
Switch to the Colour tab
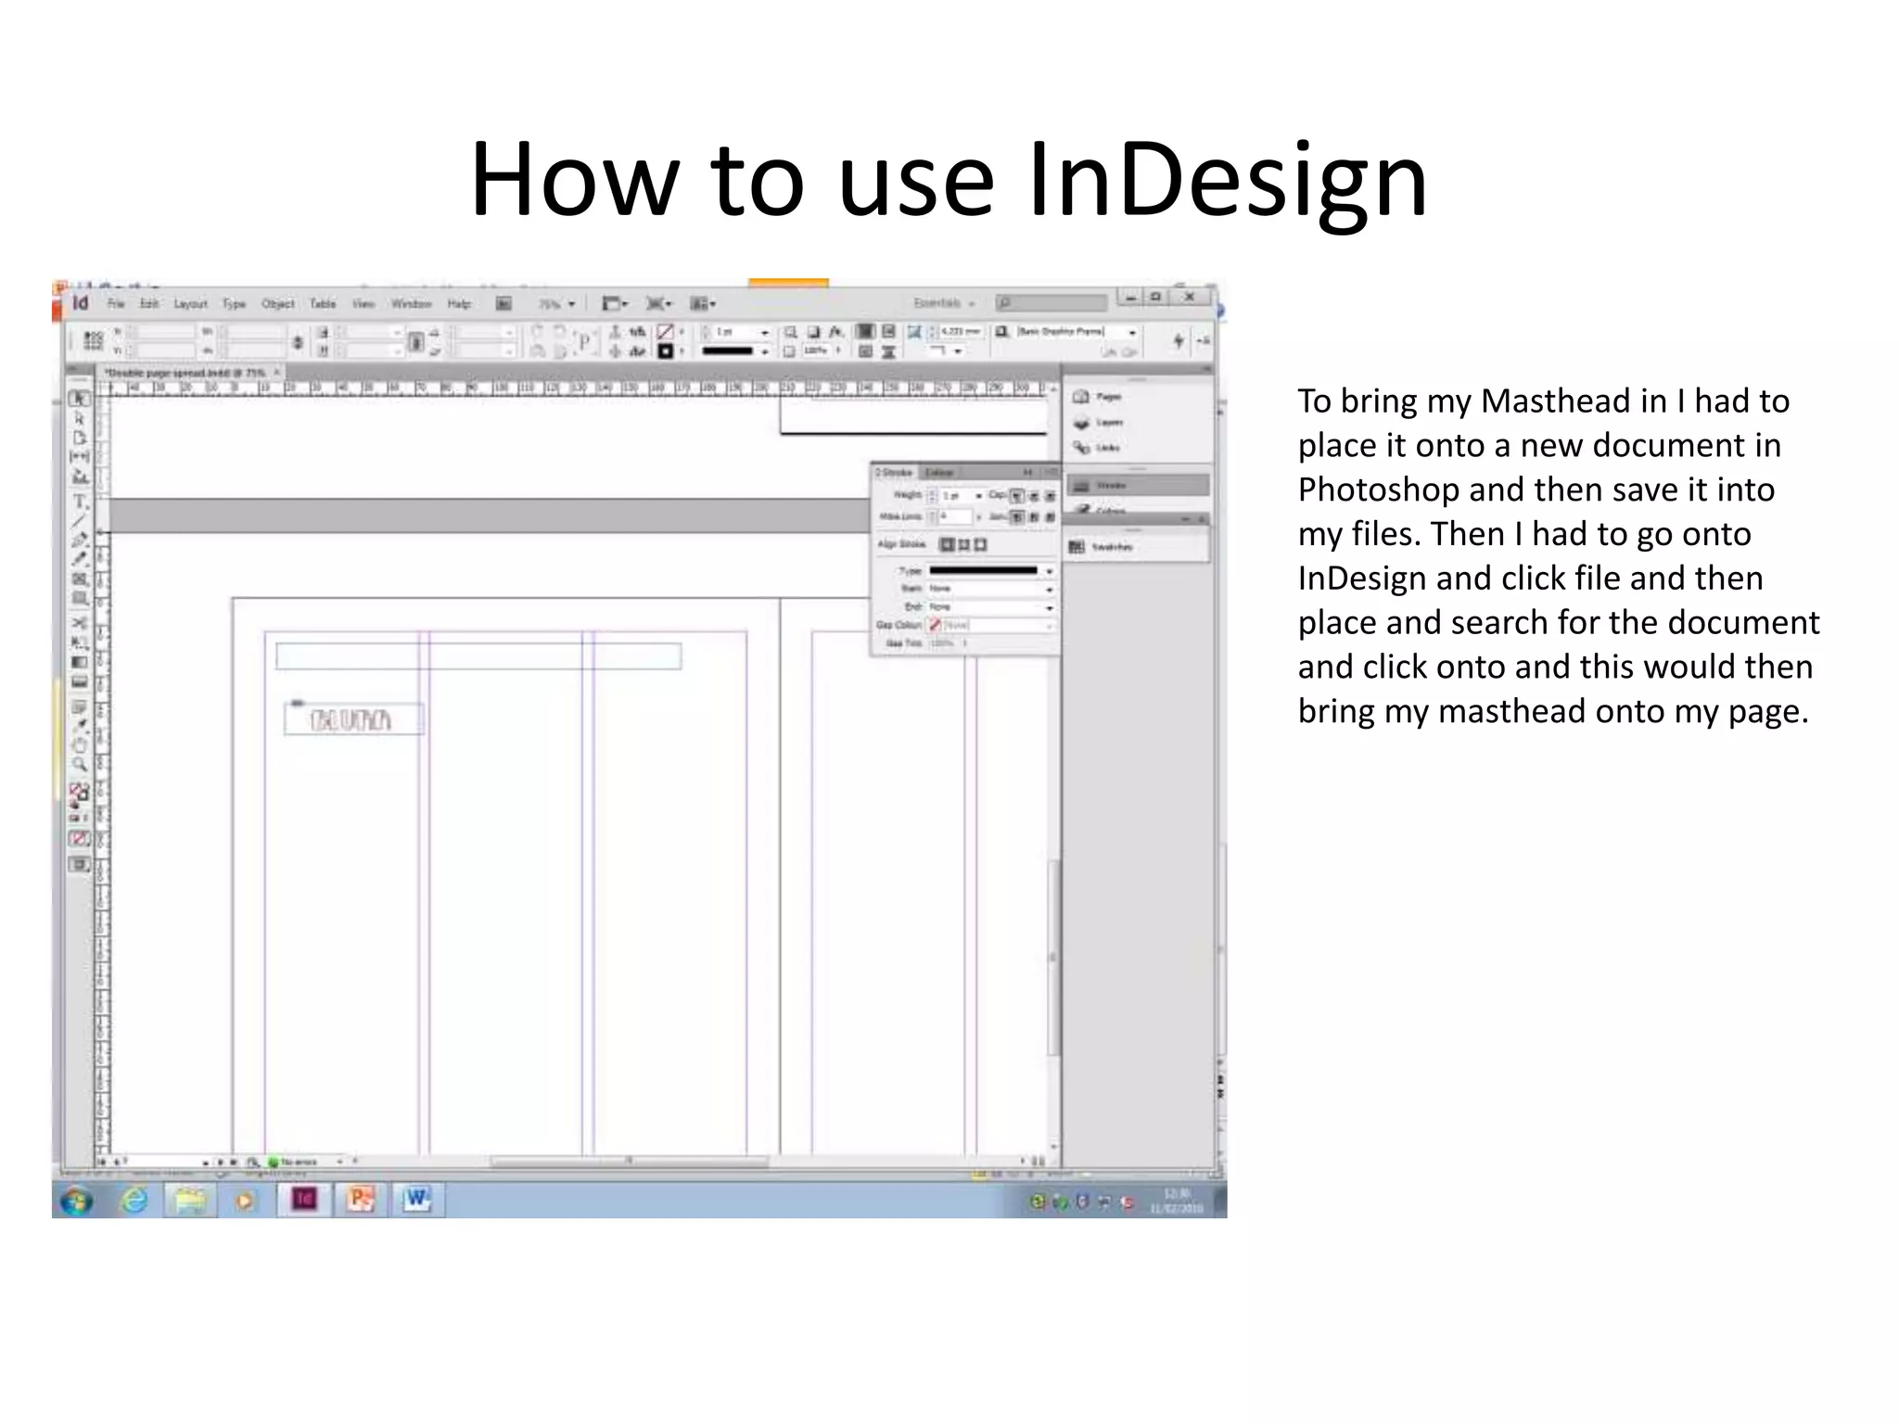point(939,473)
